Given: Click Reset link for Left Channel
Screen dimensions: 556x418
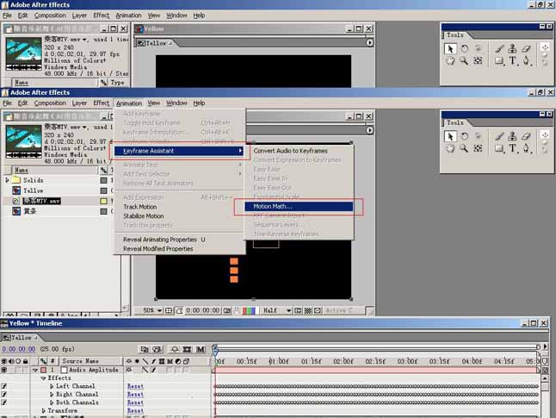Looking at the screenshot, I should pyautogui.click(x=135, y=386).
